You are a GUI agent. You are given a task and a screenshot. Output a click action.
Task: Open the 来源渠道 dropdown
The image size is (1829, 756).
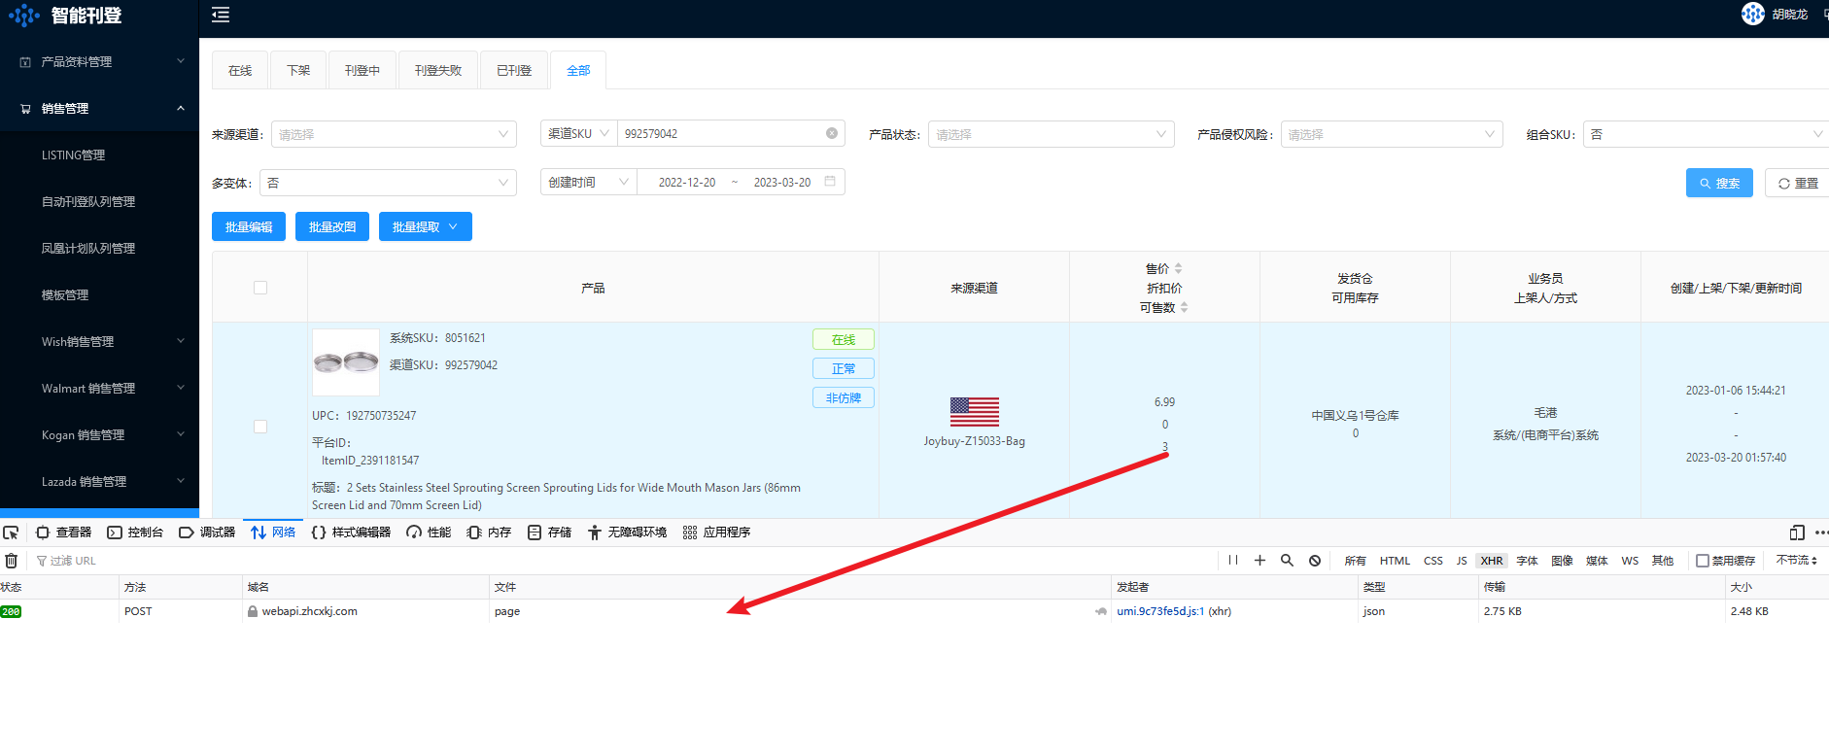pos(394,134)
